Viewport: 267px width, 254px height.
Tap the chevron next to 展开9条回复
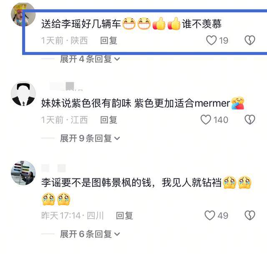pos(117,138)
